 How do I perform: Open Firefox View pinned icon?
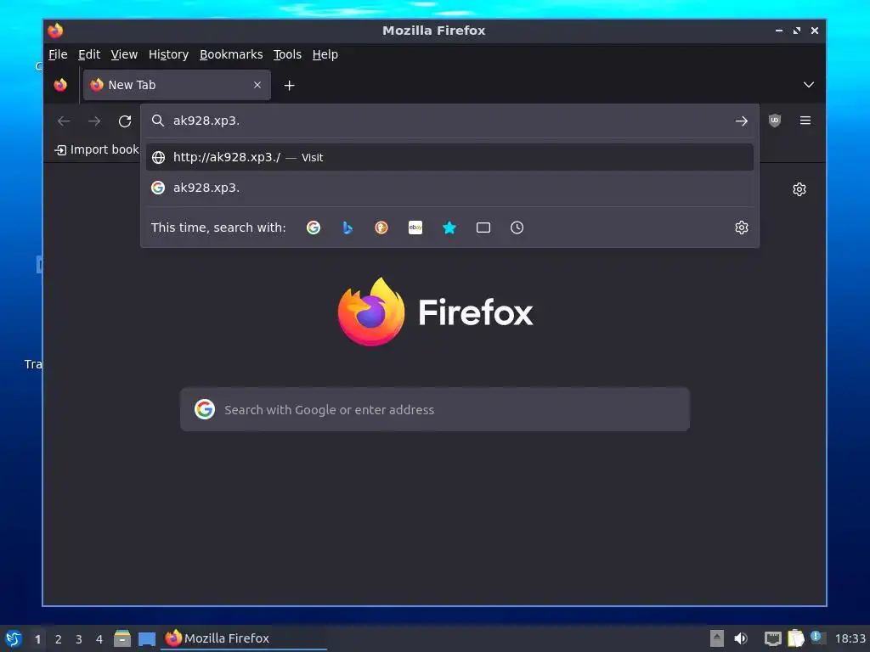[x=60, y=85]
